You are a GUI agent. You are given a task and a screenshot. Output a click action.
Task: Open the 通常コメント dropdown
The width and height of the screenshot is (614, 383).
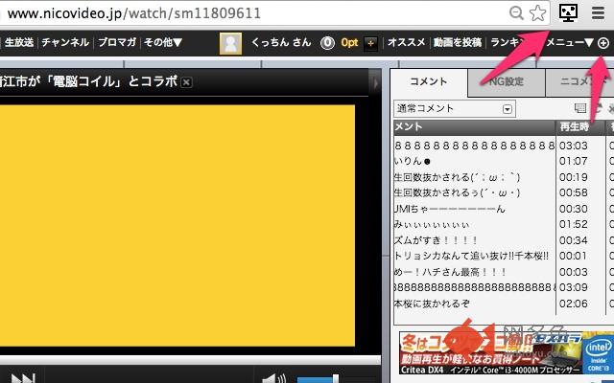[454, 108]
